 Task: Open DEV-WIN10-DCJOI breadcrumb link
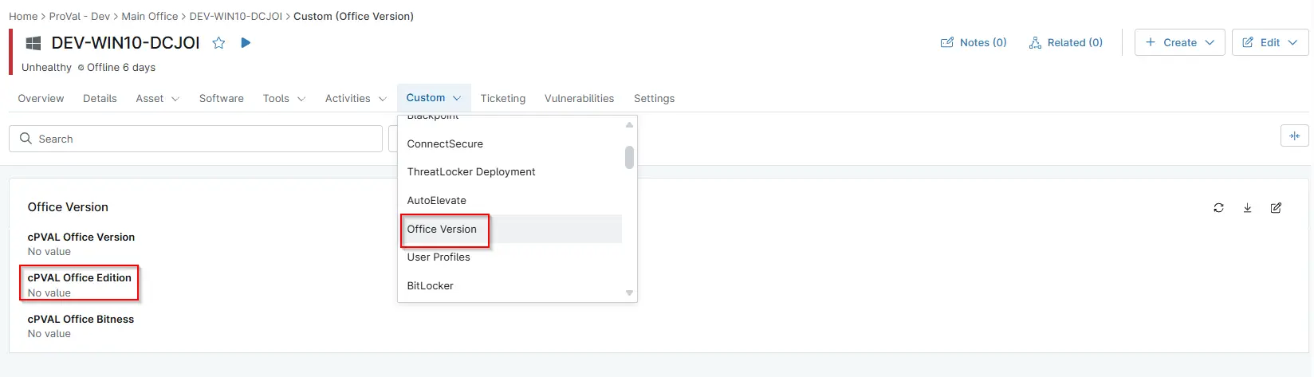click(x=236, y=16)
